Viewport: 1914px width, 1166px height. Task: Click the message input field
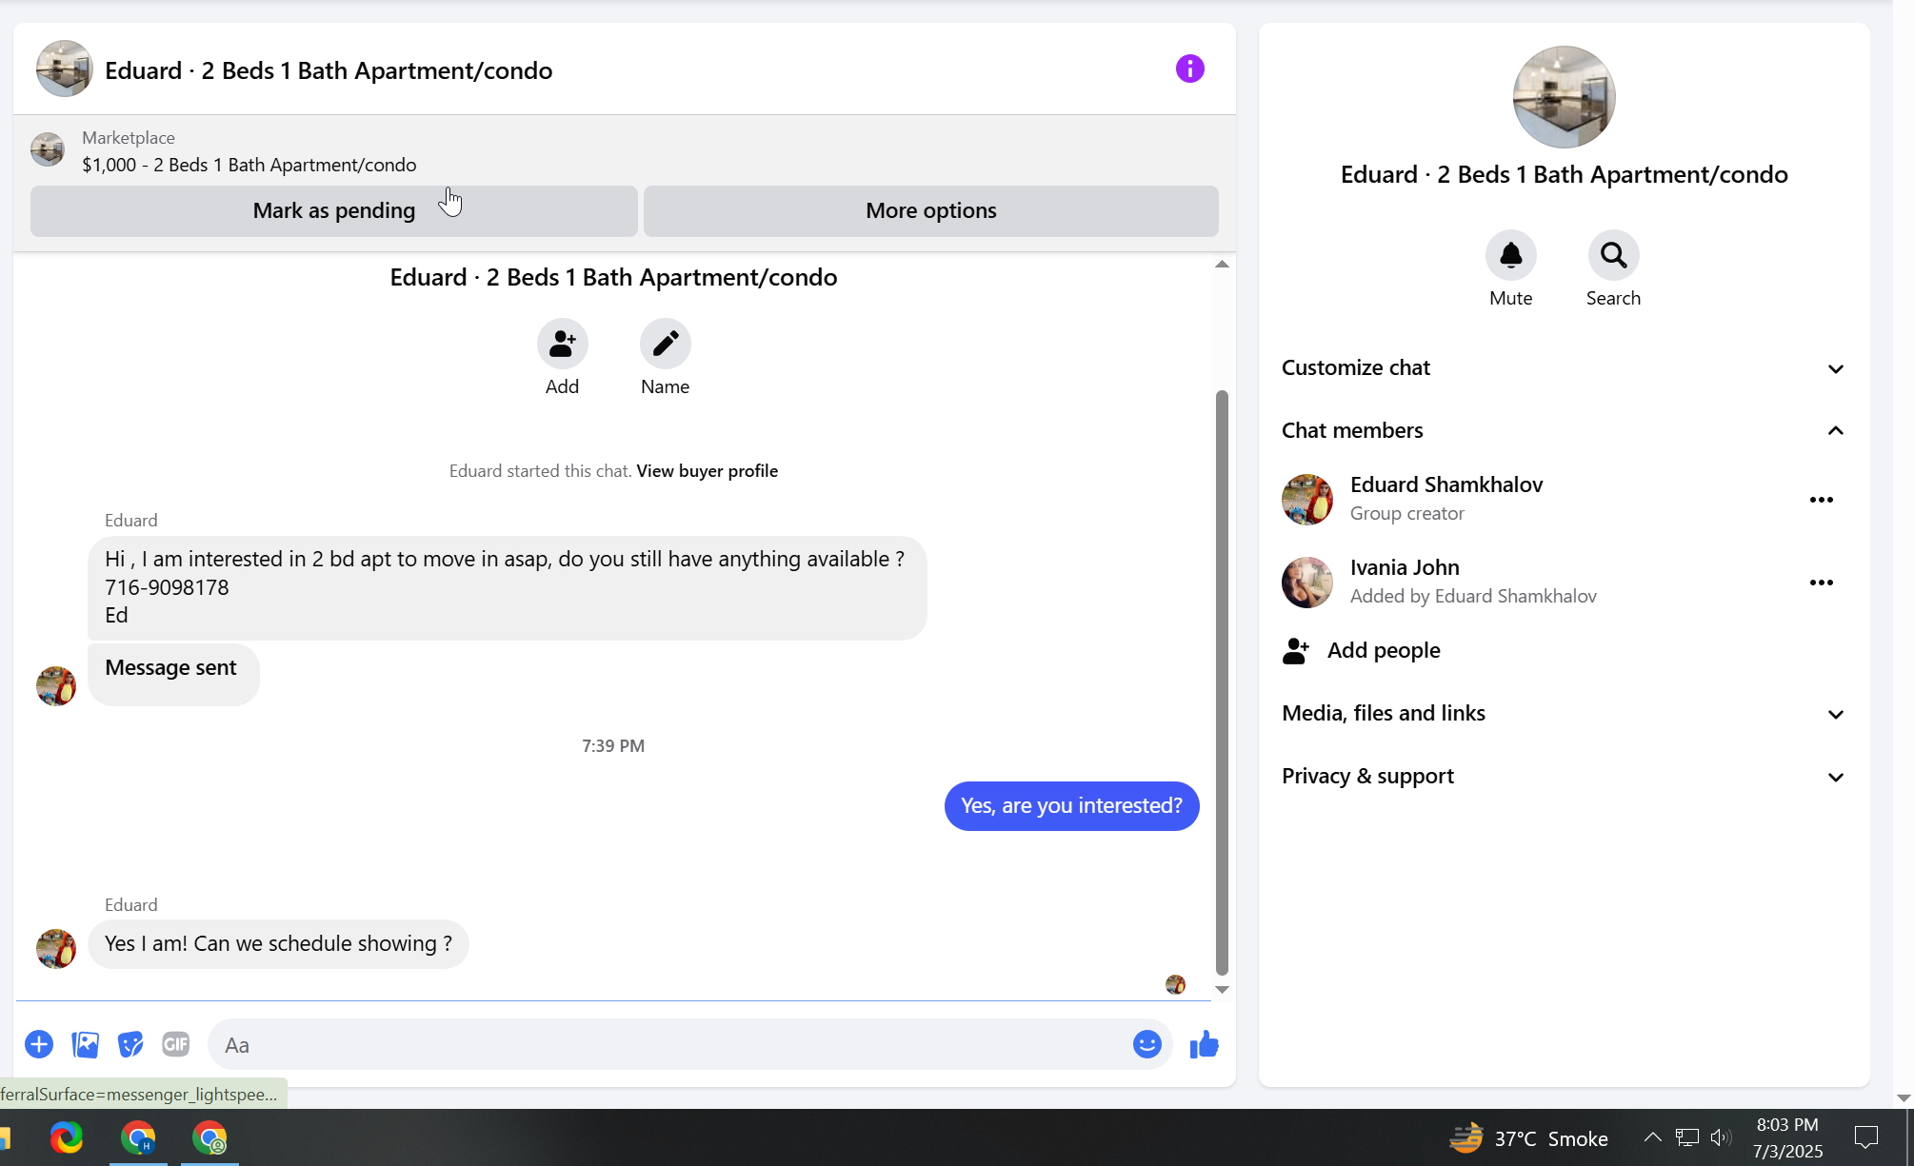coord(667,1044)
